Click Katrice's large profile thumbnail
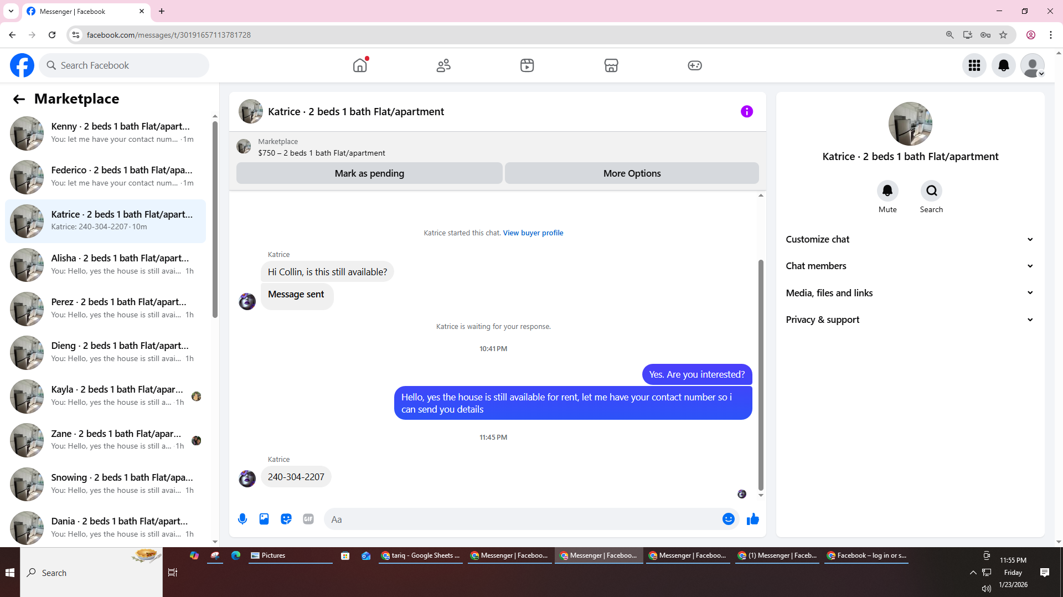Screen dimensions: 1063x597 (x=910, y=124)
